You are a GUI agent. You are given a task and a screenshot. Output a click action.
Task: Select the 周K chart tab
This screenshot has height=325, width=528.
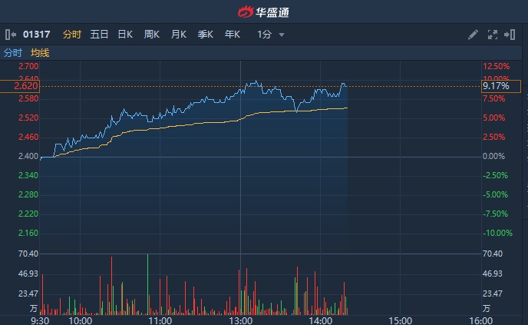coord(152,35)
